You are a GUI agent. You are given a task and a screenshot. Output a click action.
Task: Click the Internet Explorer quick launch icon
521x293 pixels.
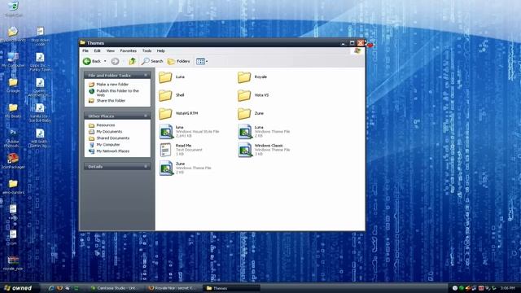[x=51, y=288]
